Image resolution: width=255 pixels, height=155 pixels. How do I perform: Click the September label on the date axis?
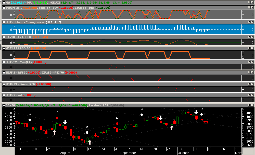[128, 153]
